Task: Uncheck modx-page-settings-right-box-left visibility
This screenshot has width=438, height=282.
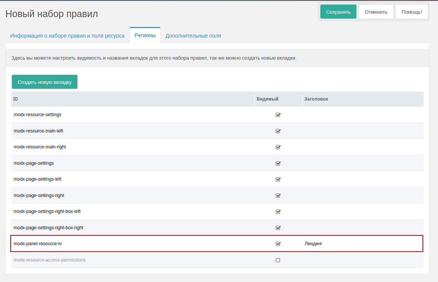Action: pos(278,211)
